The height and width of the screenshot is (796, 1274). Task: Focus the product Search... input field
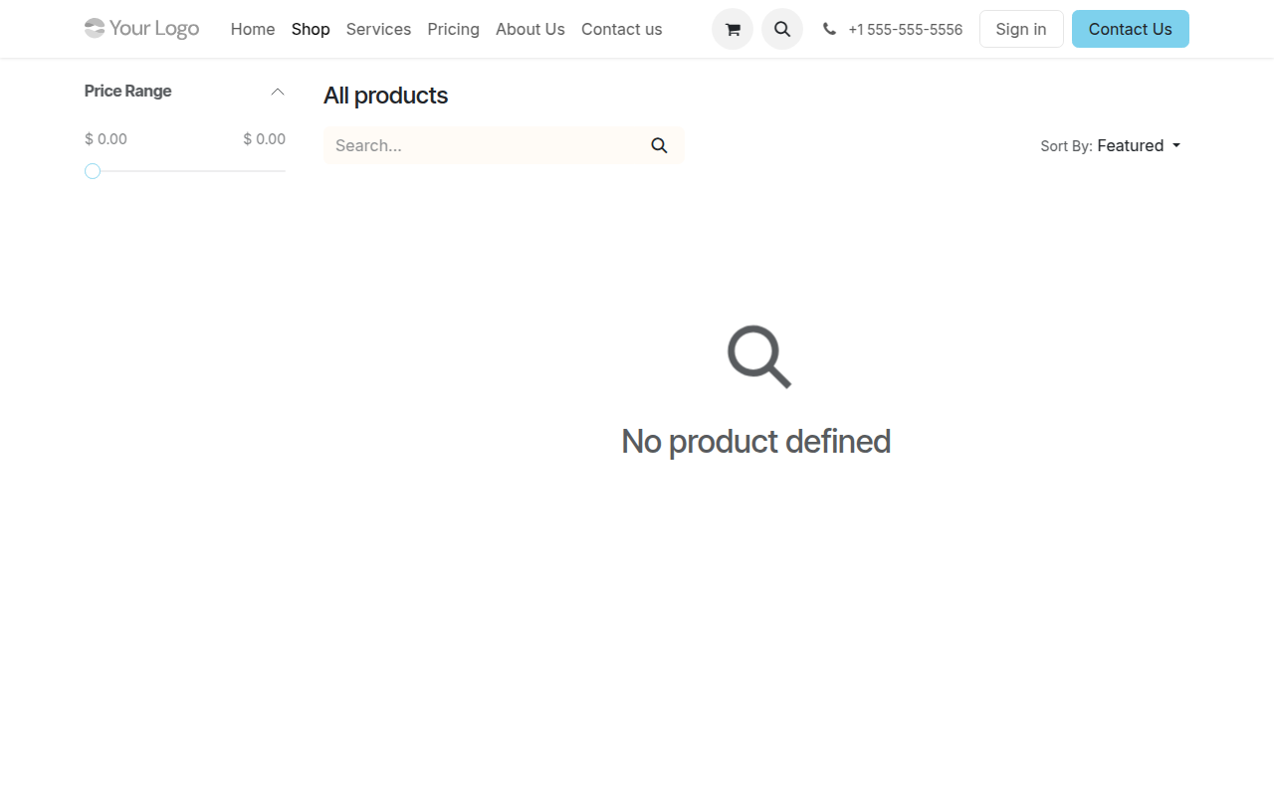(x=483, y=145)
